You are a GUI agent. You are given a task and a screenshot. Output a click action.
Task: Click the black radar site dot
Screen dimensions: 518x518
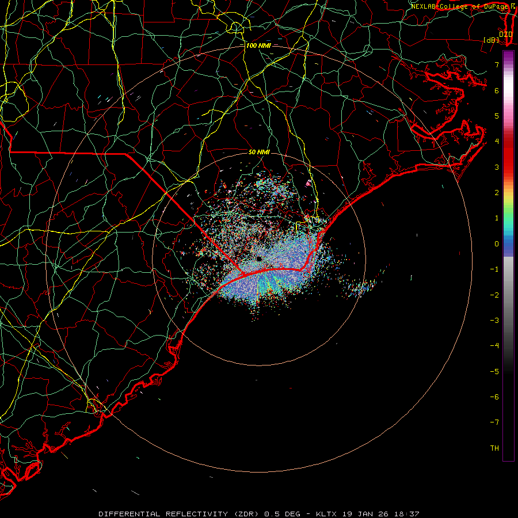259,258
